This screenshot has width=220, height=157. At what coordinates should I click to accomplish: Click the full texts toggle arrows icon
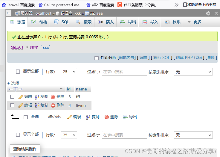click(16, 89)
